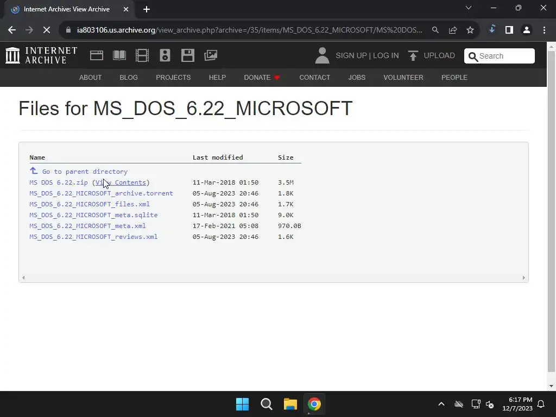Screen dimensions: 556x417
Task: Open the Texts book icon
Action: point(119,55)
